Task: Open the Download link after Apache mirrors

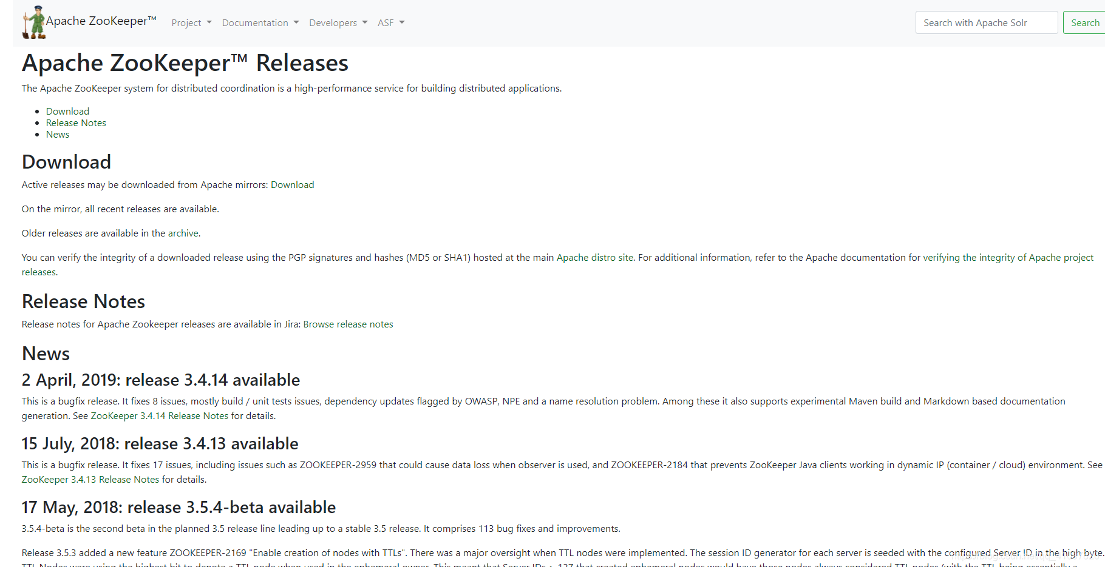Action: 293,184
